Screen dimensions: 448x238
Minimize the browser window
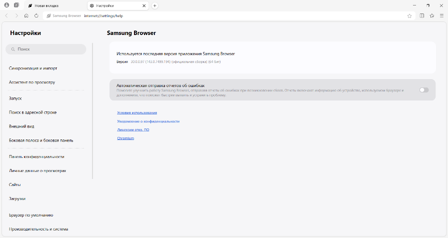pyautogui.click(x=414, y=5)
